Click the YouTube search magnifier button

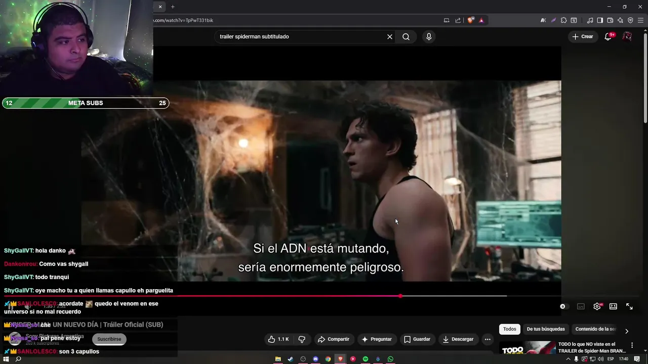(x=406, y=36)
